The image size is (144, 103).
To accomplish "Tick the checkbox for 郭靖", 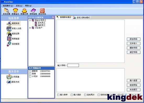I will 30,74.
